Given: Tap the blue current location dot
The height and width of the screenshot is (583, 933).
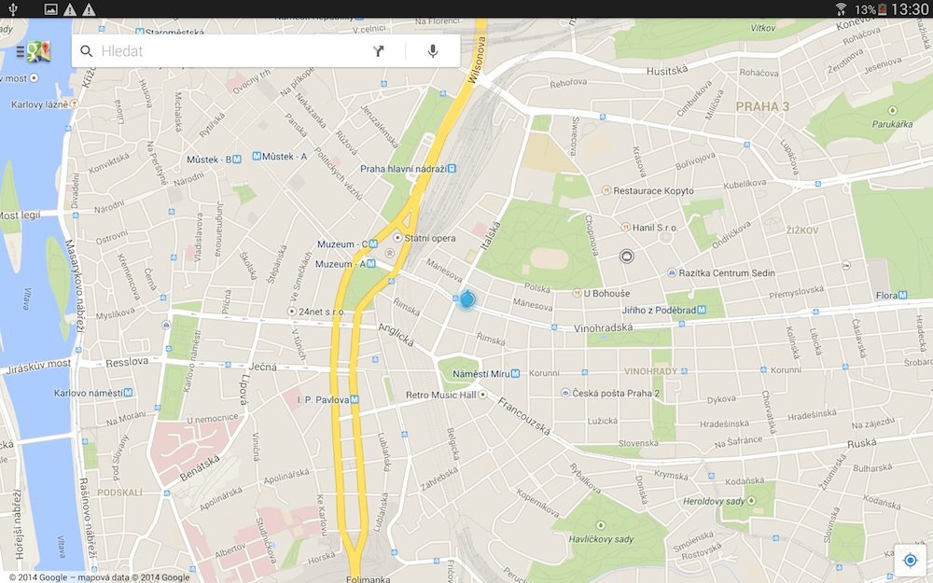Looking at the screenshot, I should [x=467, y=299].
